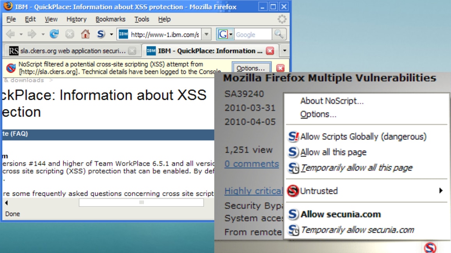Go to the Home page
The height and width of the screenshot is (253, 451).
tap(85, 34)
